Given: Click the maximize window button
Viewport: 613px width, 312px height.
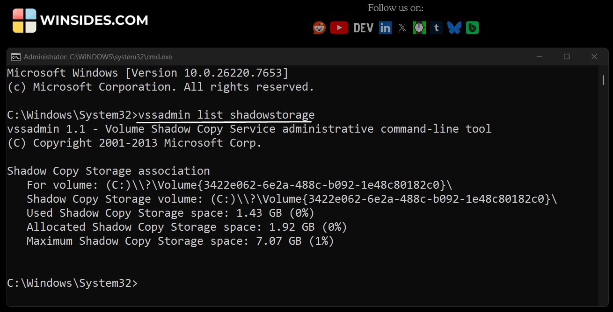Looking at the screenshot, I should click(566, 57).
